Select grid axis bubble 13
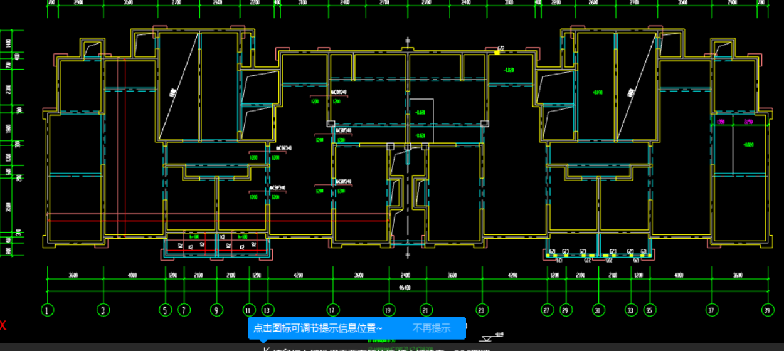 tap(267, 310)
